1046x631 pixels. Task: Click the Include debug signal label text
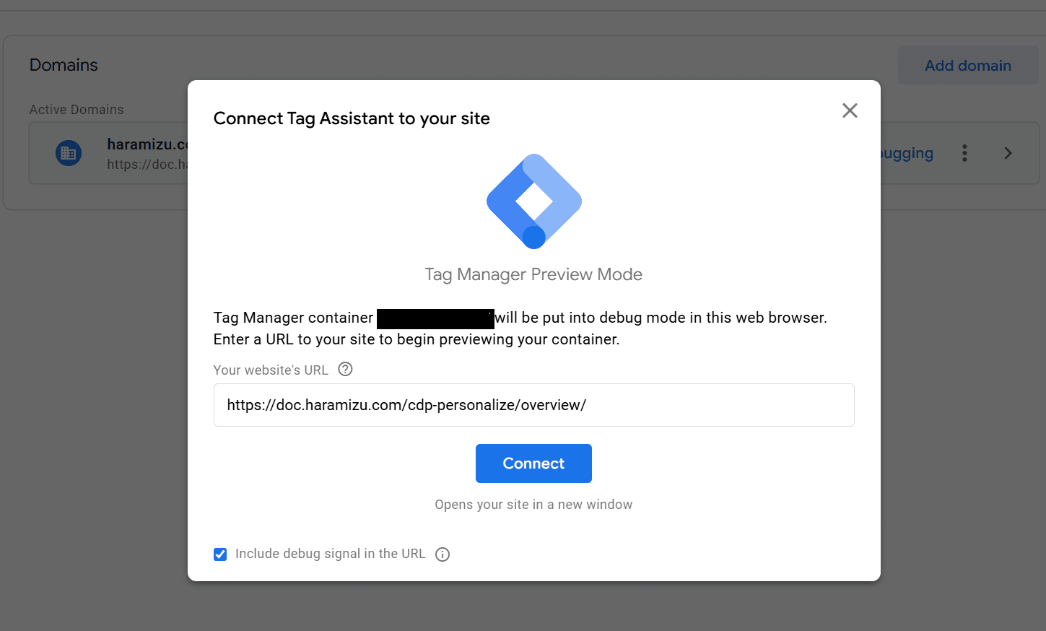330,554
